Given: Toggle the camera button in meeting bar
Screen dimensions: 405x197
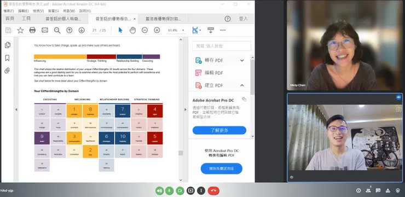Looking at the screenshot, I should pyautogui.click(x=180, y=190).
